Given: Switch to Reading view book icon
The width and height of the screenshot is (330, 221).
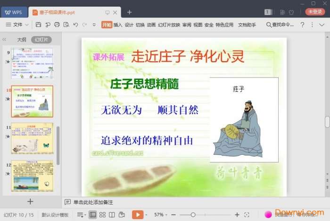Looking at the screenshot, I should tap(112, 215).
